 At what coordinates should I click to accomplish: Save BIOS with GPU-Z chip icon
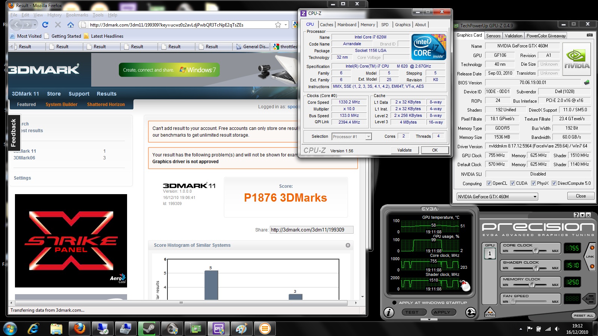pyautogui.click(x=587, y=83)
